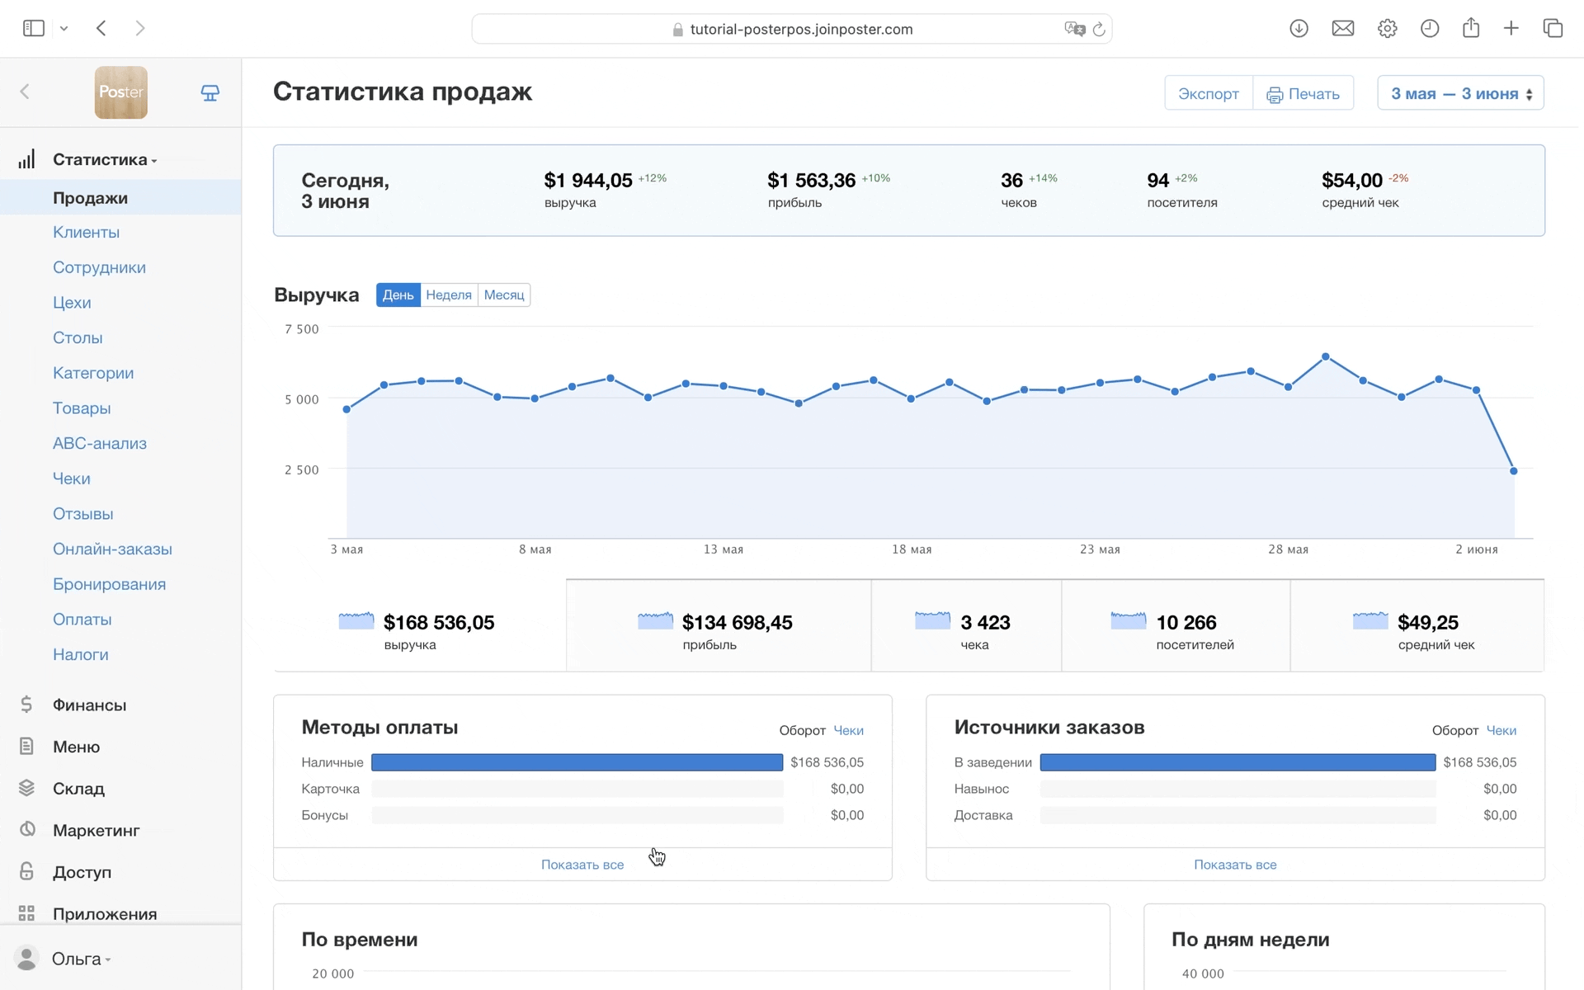Switch the revenue chart to Неделя view

point(449,295)
